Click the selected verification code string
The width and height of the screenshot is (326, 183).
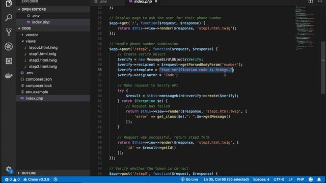point(196,70)
